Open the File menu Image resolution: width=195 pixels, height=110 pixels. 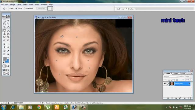point(2,5)
